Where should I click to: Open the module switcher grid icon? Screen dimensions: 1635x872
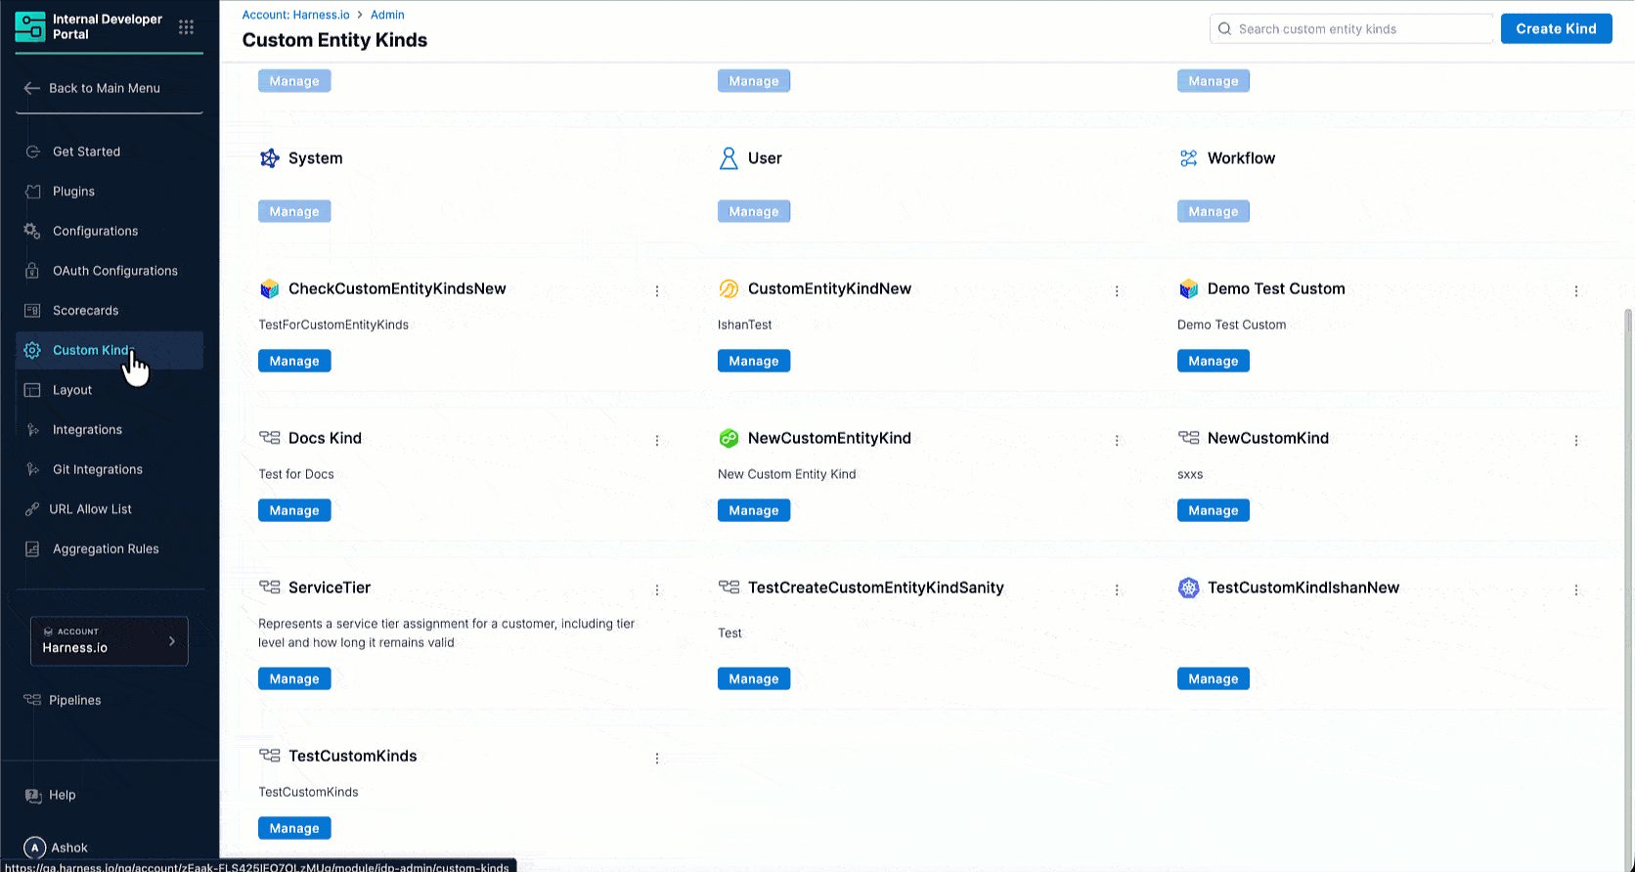pos(186,27)
